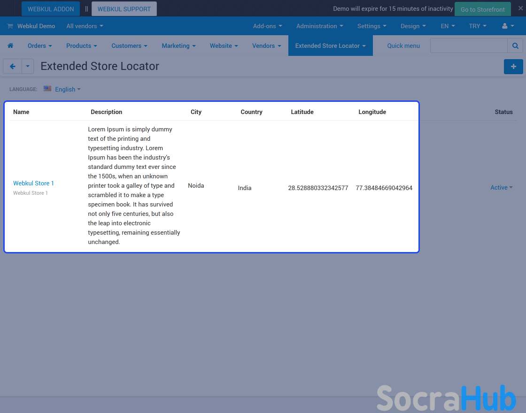Image resolution: width=526 pixels, height=413 pixels.
Task: Click into the search input field
Action: 469,46
